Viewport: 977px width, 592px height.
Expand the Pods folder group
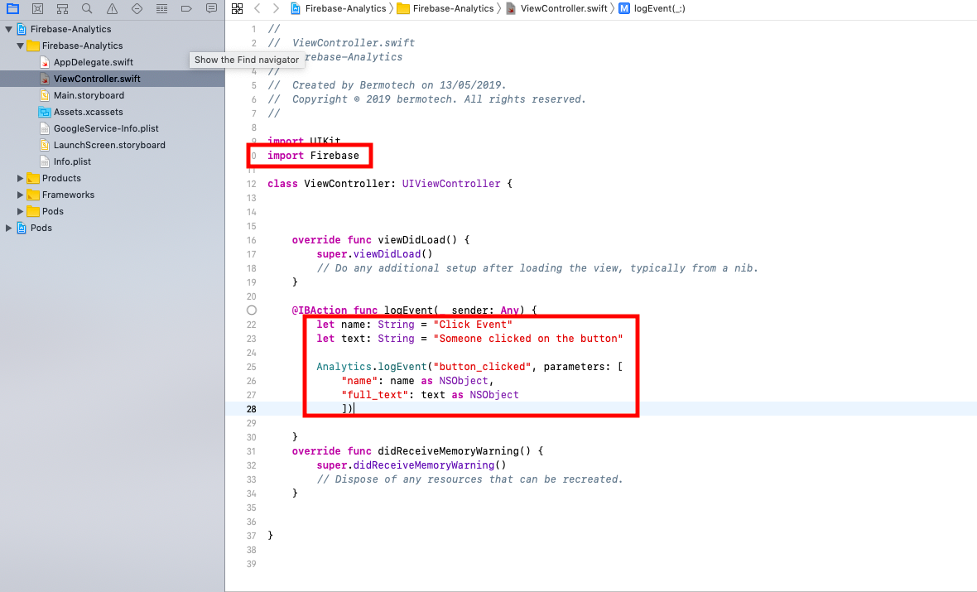coord(21,211)
